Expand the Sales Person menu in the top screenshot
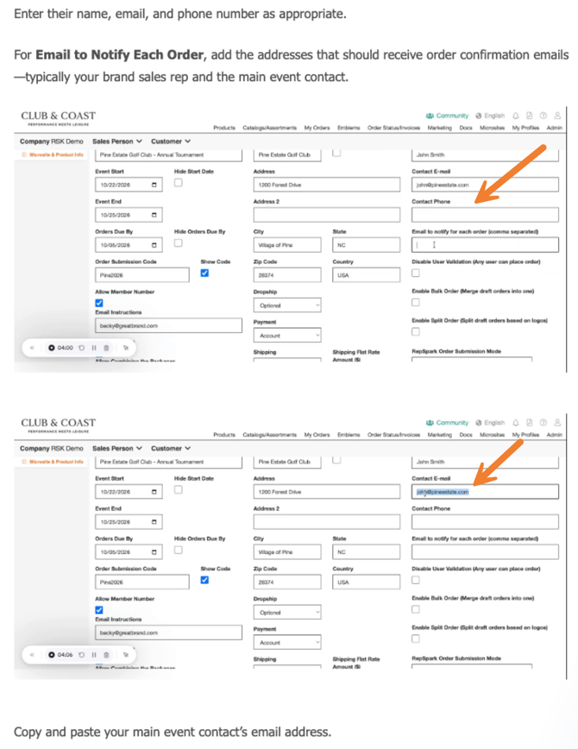Viewport: 578px width, 749px height. tap(116, 142)
